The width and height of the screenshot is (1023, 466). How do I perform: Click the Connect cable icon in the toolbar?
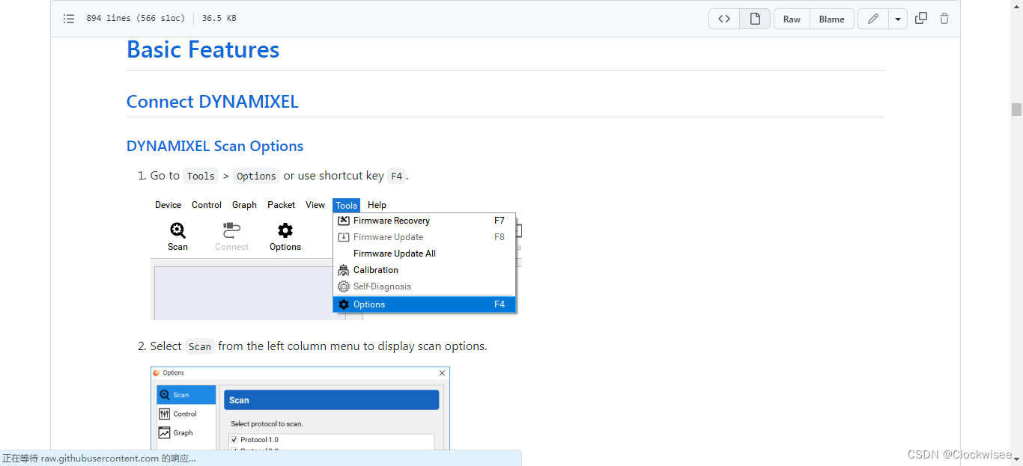coord(231,230)
